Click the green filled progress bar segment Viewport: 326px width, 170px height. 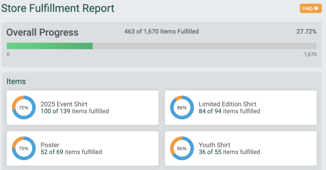pyautogui.click(x=50, y=46)
